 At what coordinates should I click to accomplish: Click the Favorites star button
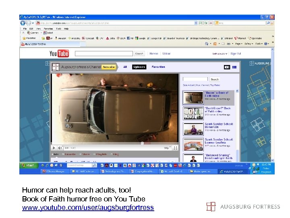[x=29, y=38]
